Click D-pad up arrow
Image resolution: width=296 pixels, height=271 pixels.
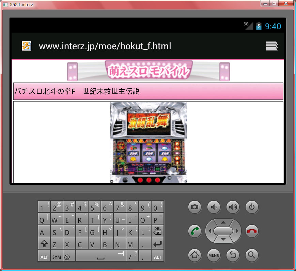click(x=223, y=222)
